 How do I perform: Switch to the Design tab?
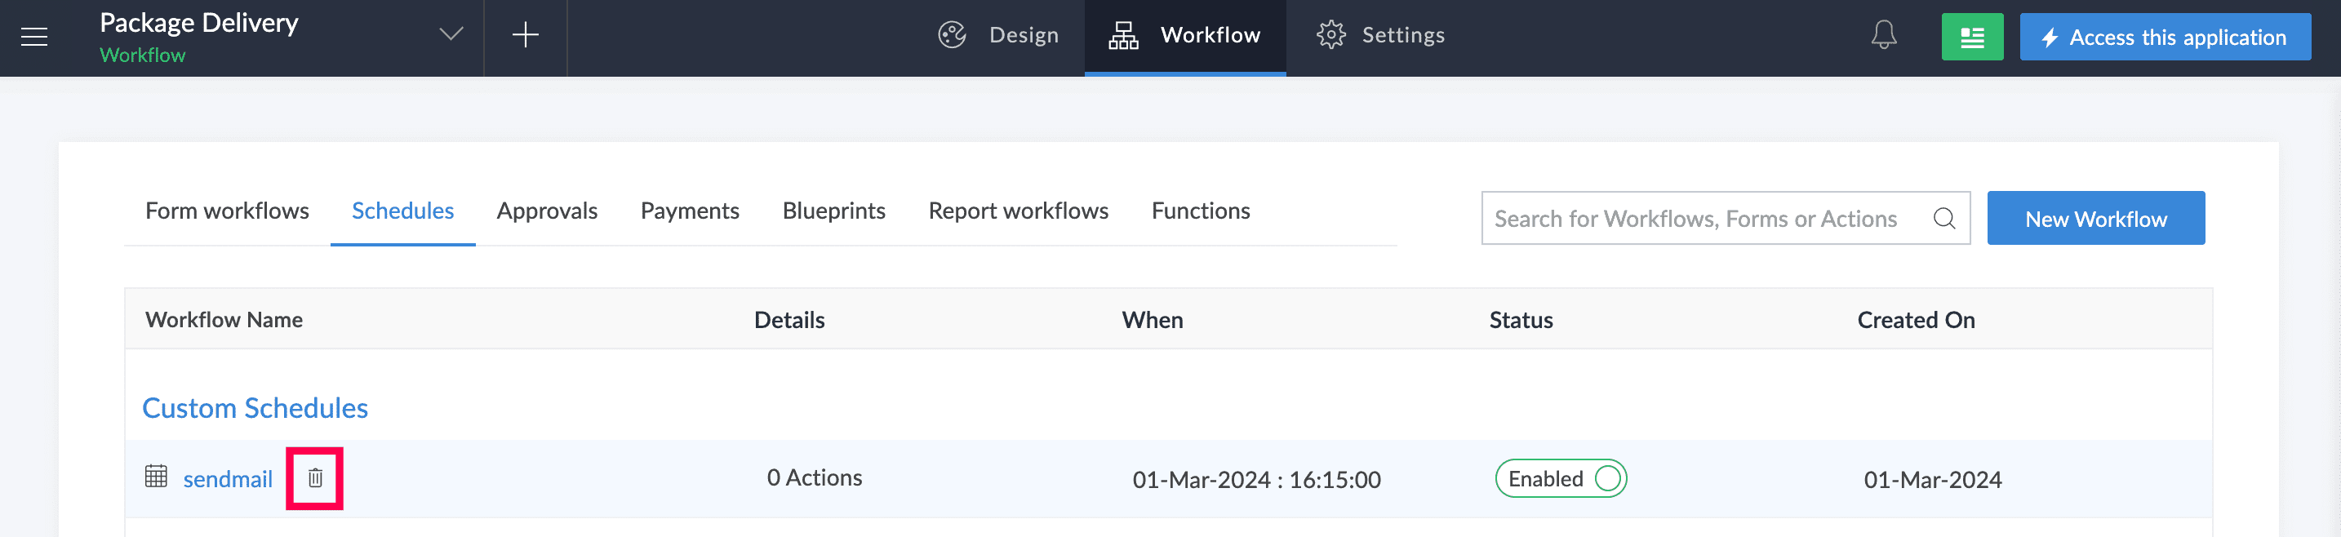(997, 35)
